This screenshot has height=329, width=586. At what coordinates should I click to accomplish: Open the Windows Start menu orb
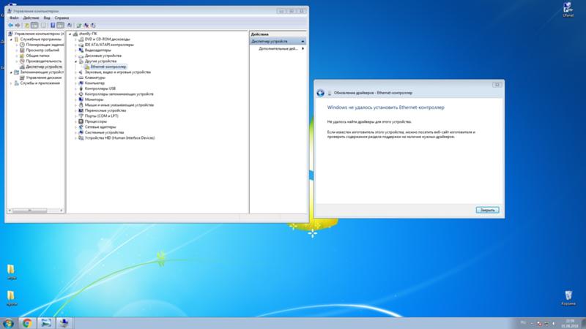point(8,323)
